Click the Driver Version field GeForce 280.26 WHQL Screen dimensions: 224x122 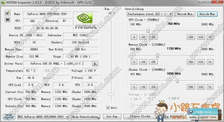57,64
